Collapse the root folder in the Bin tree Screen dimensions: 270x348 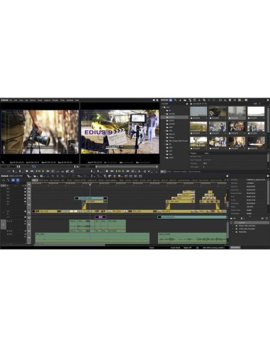click(x=162, y=108)
